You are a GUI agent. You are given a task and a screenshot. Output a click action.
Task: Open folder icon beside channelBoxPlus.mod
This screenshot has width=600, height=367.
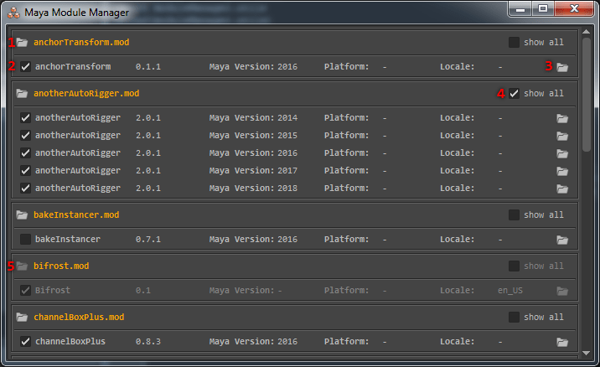click(22, 318)
